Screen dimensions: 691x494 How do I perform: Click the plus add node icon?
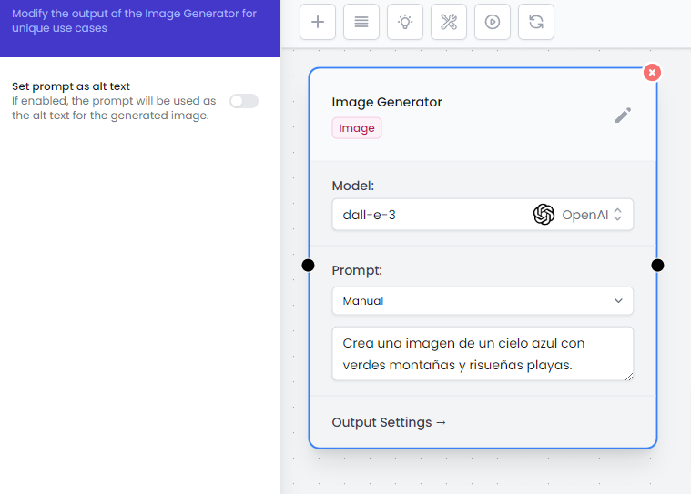pyautogui.click(x=318, y=22)
